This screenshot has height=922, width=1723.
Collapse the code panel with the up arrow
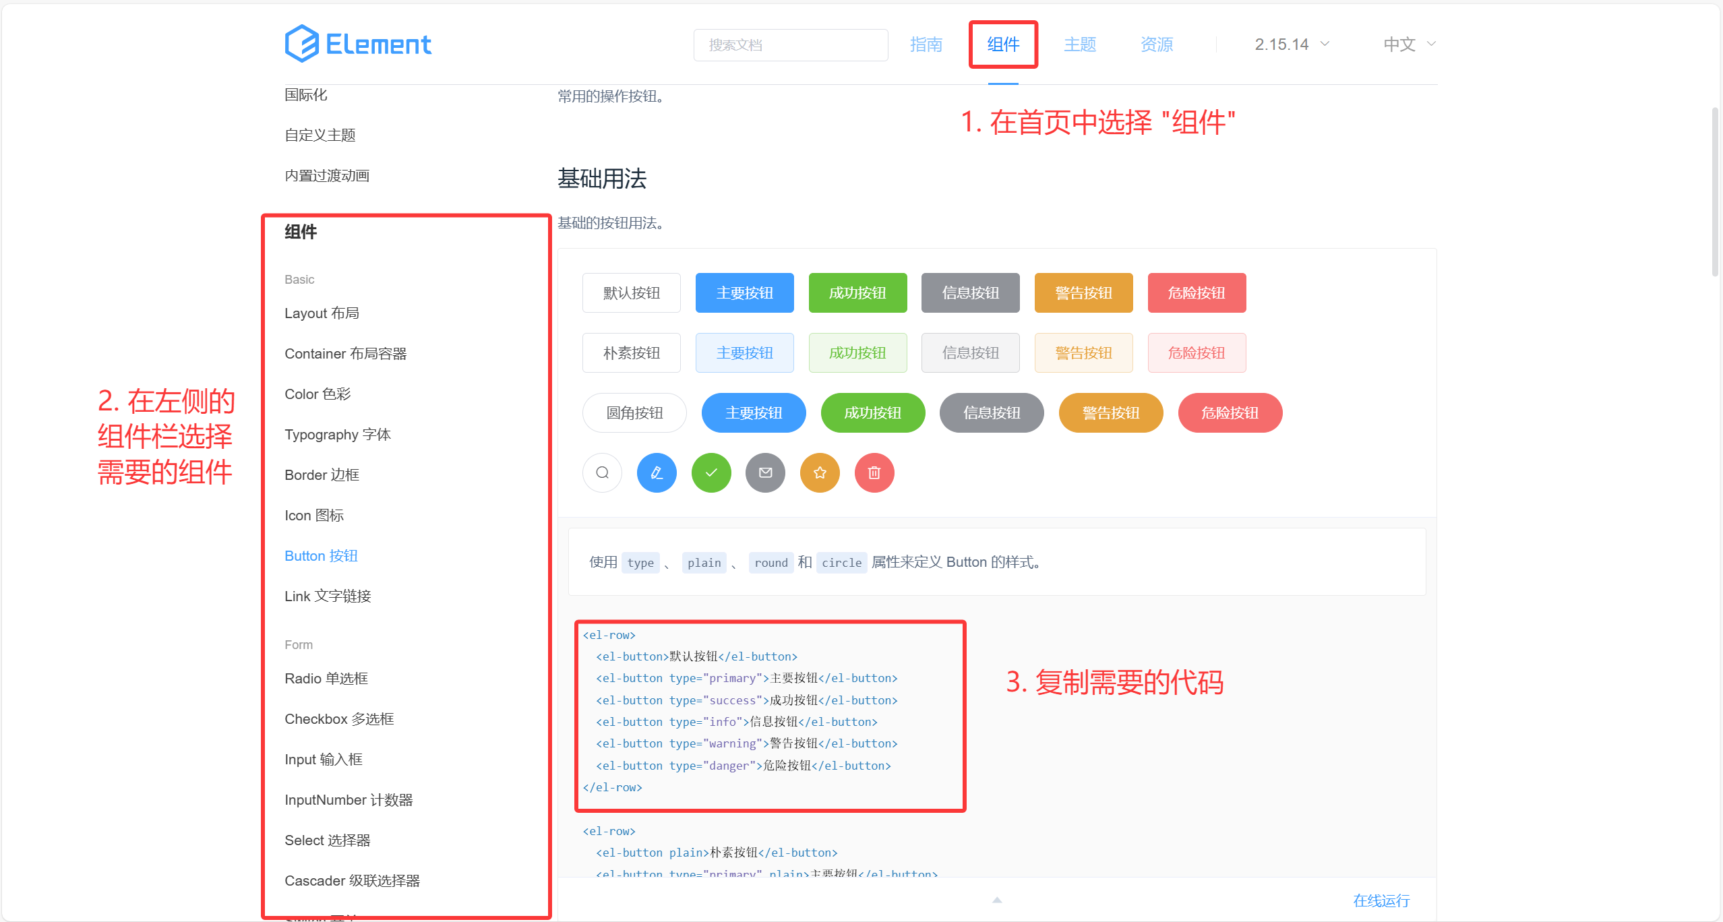[997, 900]
